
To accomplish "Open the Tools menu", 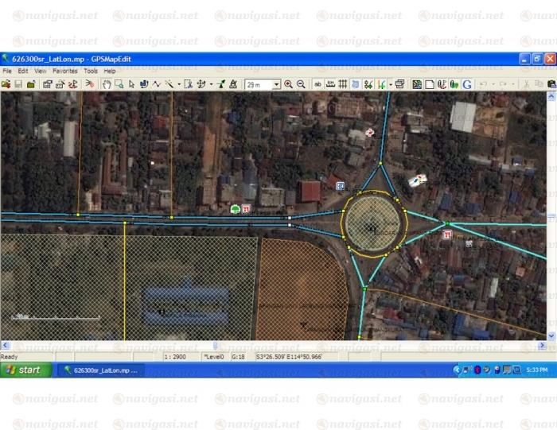I will 91,71.
